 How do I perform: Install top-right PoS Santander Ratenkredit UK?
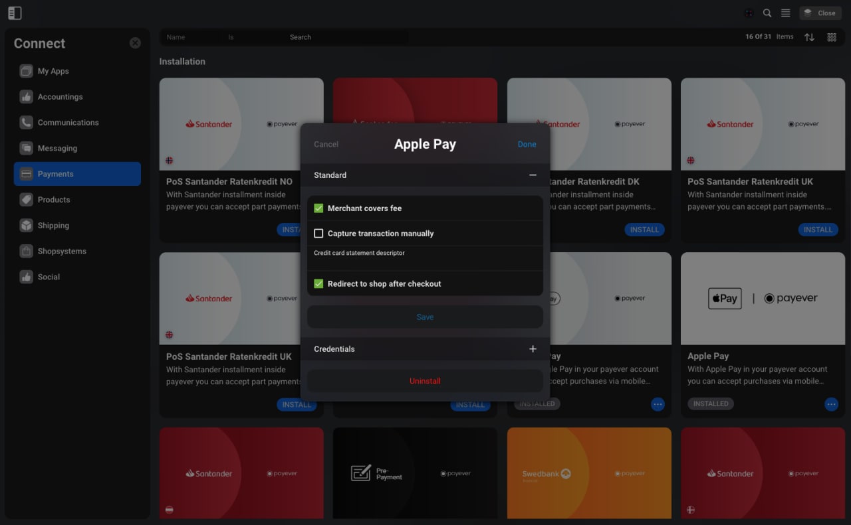click(818, 230)
